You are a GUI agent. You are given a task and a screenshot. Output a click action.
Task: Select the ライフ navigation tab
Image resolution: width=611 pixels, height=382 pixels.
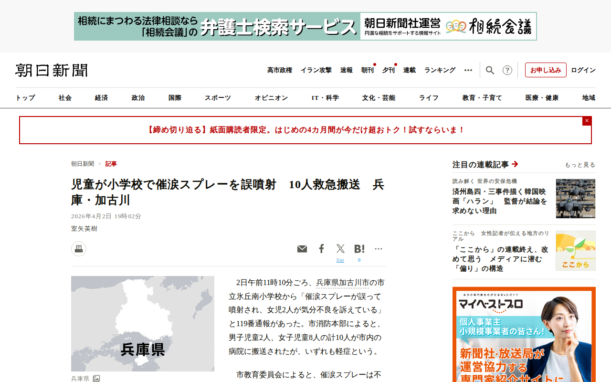coord(429,98)
